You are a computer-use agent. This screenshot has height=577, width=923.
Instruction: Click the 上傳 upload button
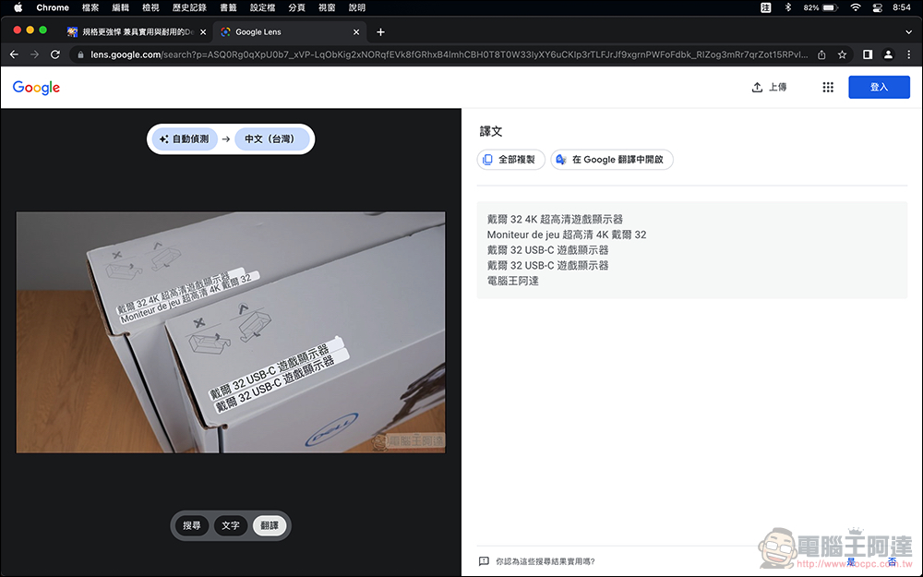(x=770, y=87)
